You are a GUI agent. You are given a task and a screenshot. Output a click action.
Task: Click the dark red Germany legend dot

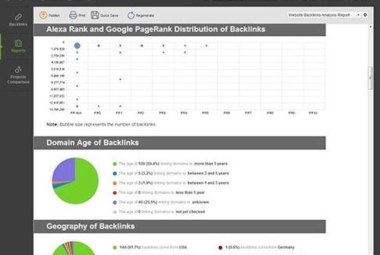(220, 247)
